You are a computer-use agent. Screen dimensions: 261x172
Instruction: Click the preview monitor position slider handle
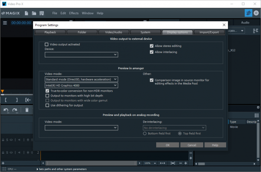click(x=2, y=95)
